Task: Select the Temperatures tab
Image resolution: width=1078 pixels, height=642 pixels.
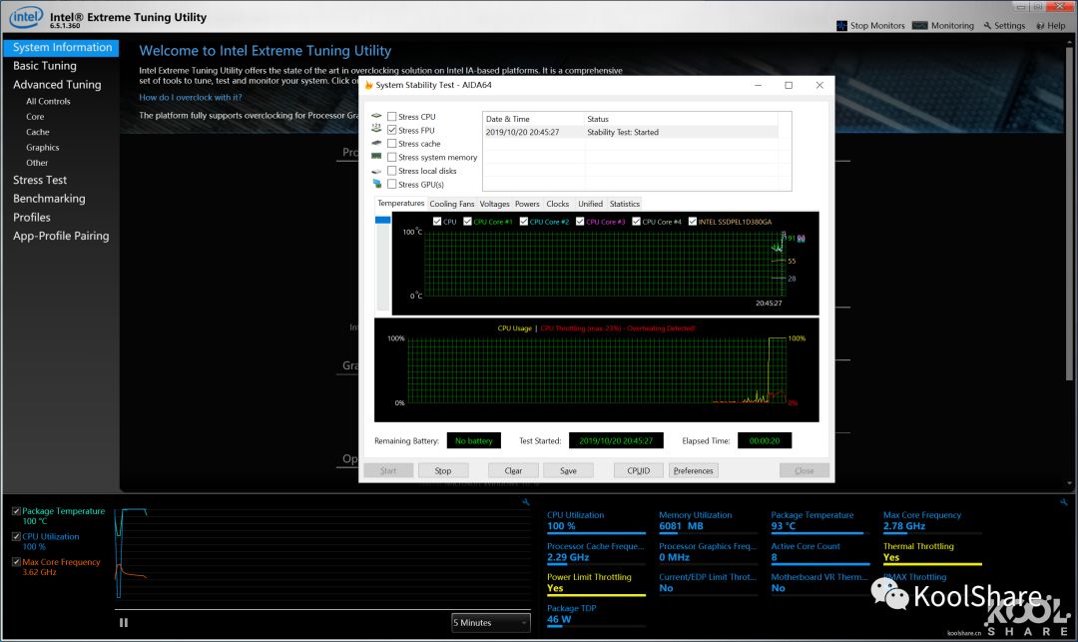Action: (x=401, y=204)
